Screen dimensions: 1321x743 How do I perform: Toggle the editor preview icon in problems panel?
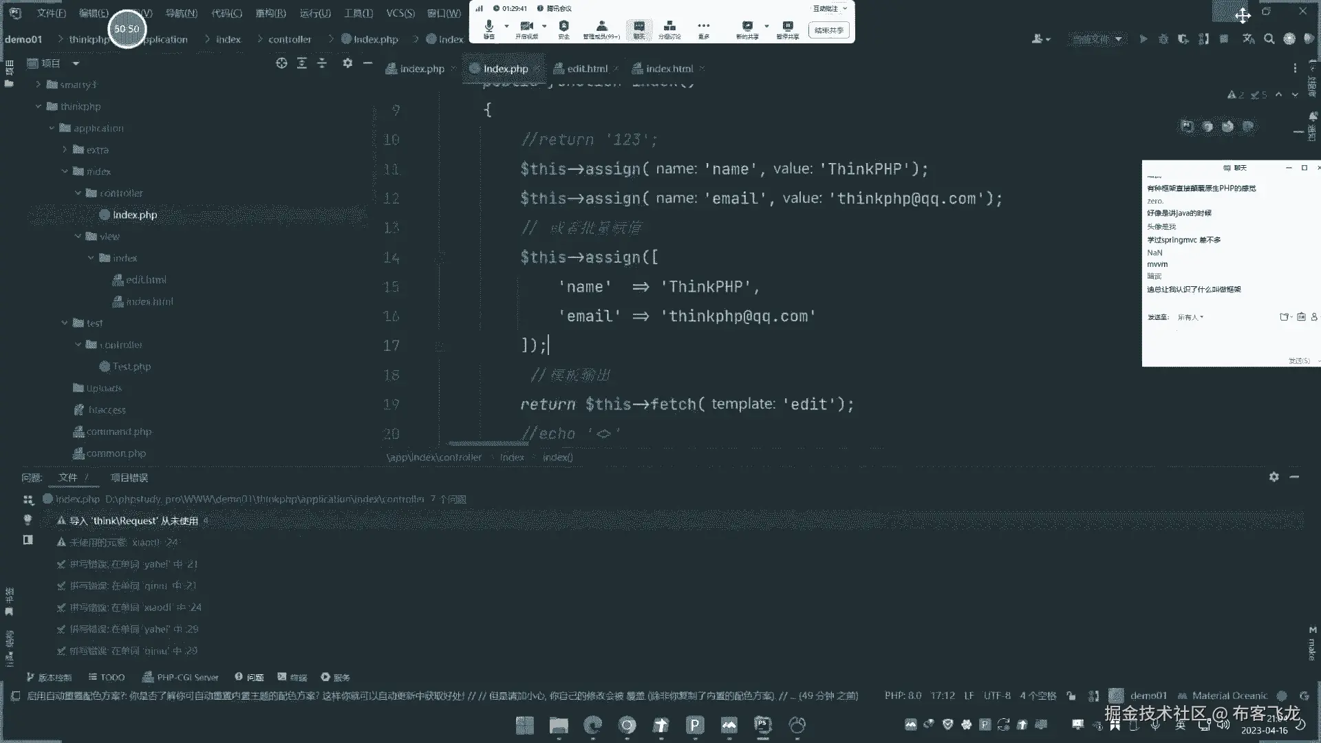point(28,540)
